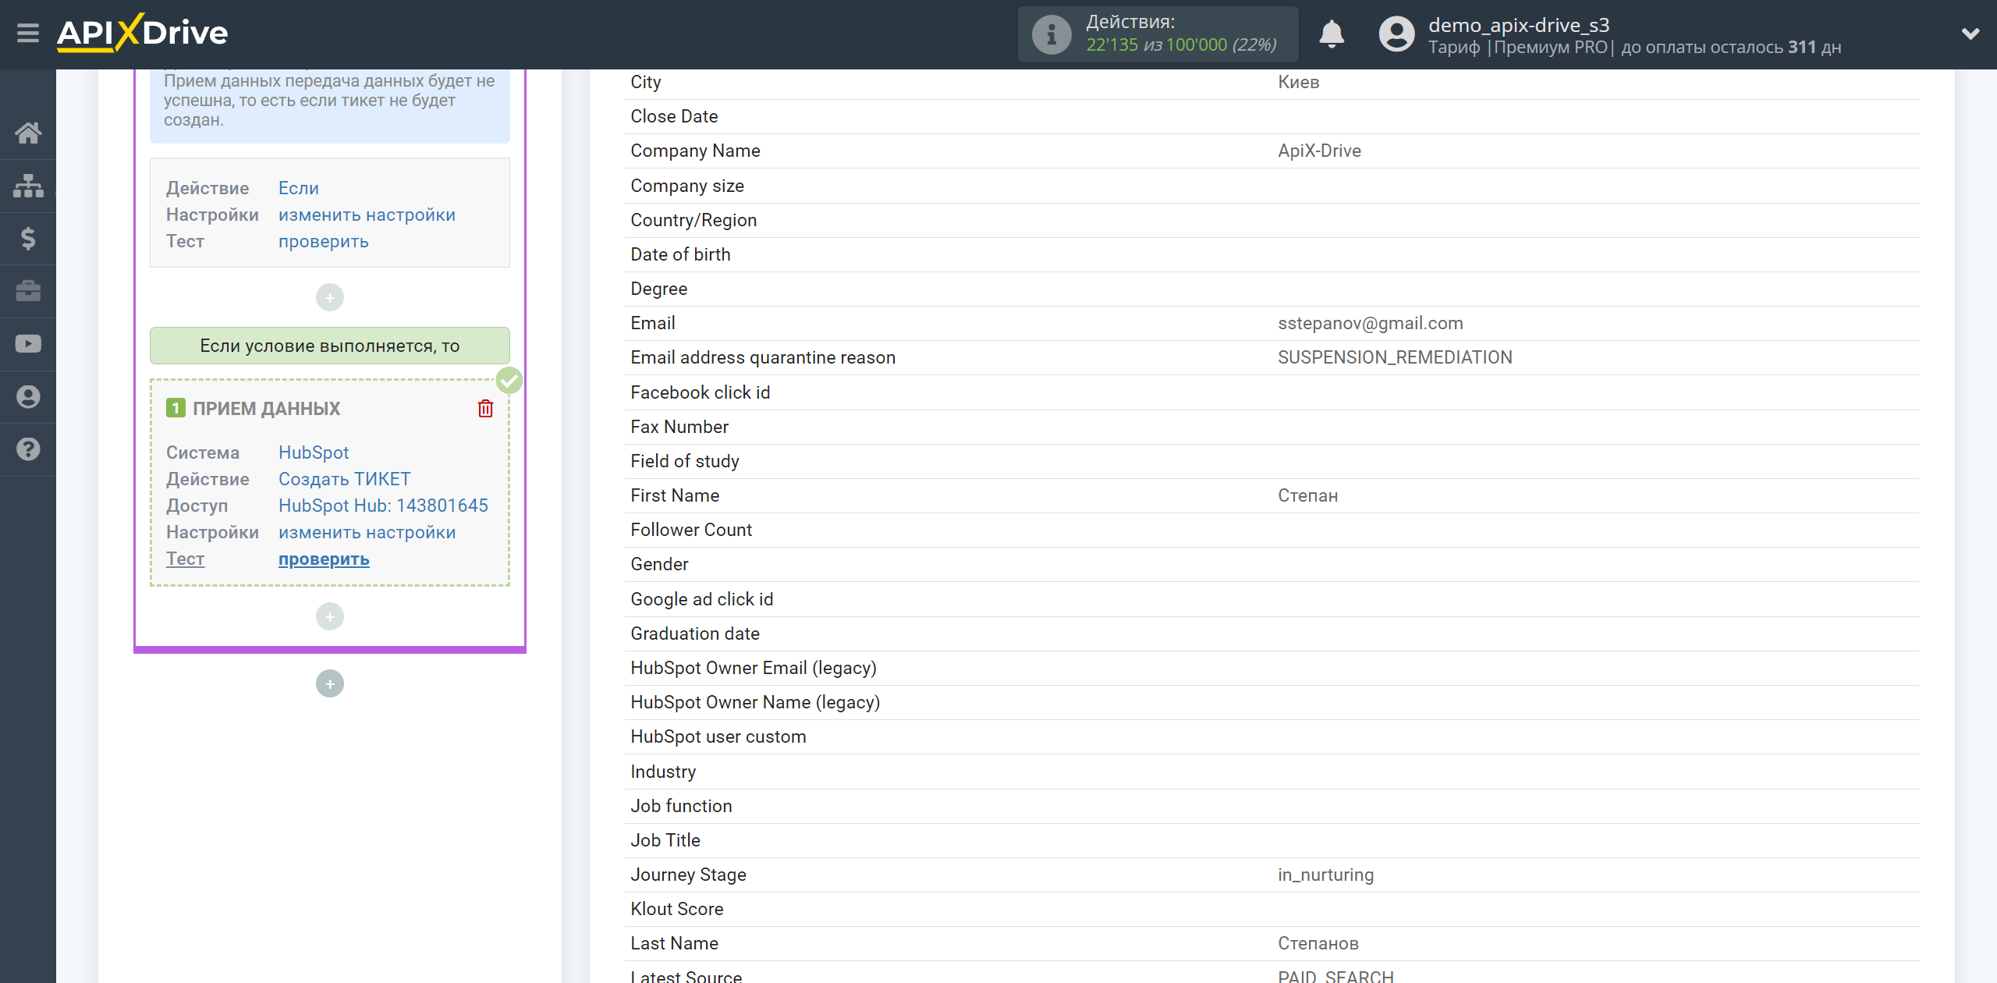The width and height of the screenshot is (1997, 983).
Task: Click the Country/Region field label
Action: click(693, 220)
